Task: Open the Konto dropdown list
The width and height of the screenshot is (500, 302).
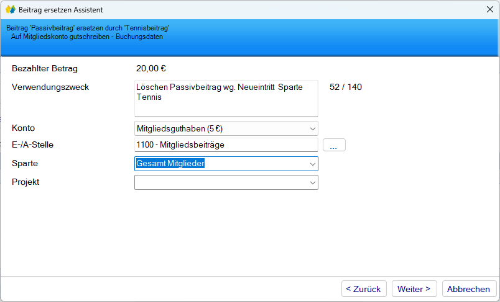Action: click(312, 129)
